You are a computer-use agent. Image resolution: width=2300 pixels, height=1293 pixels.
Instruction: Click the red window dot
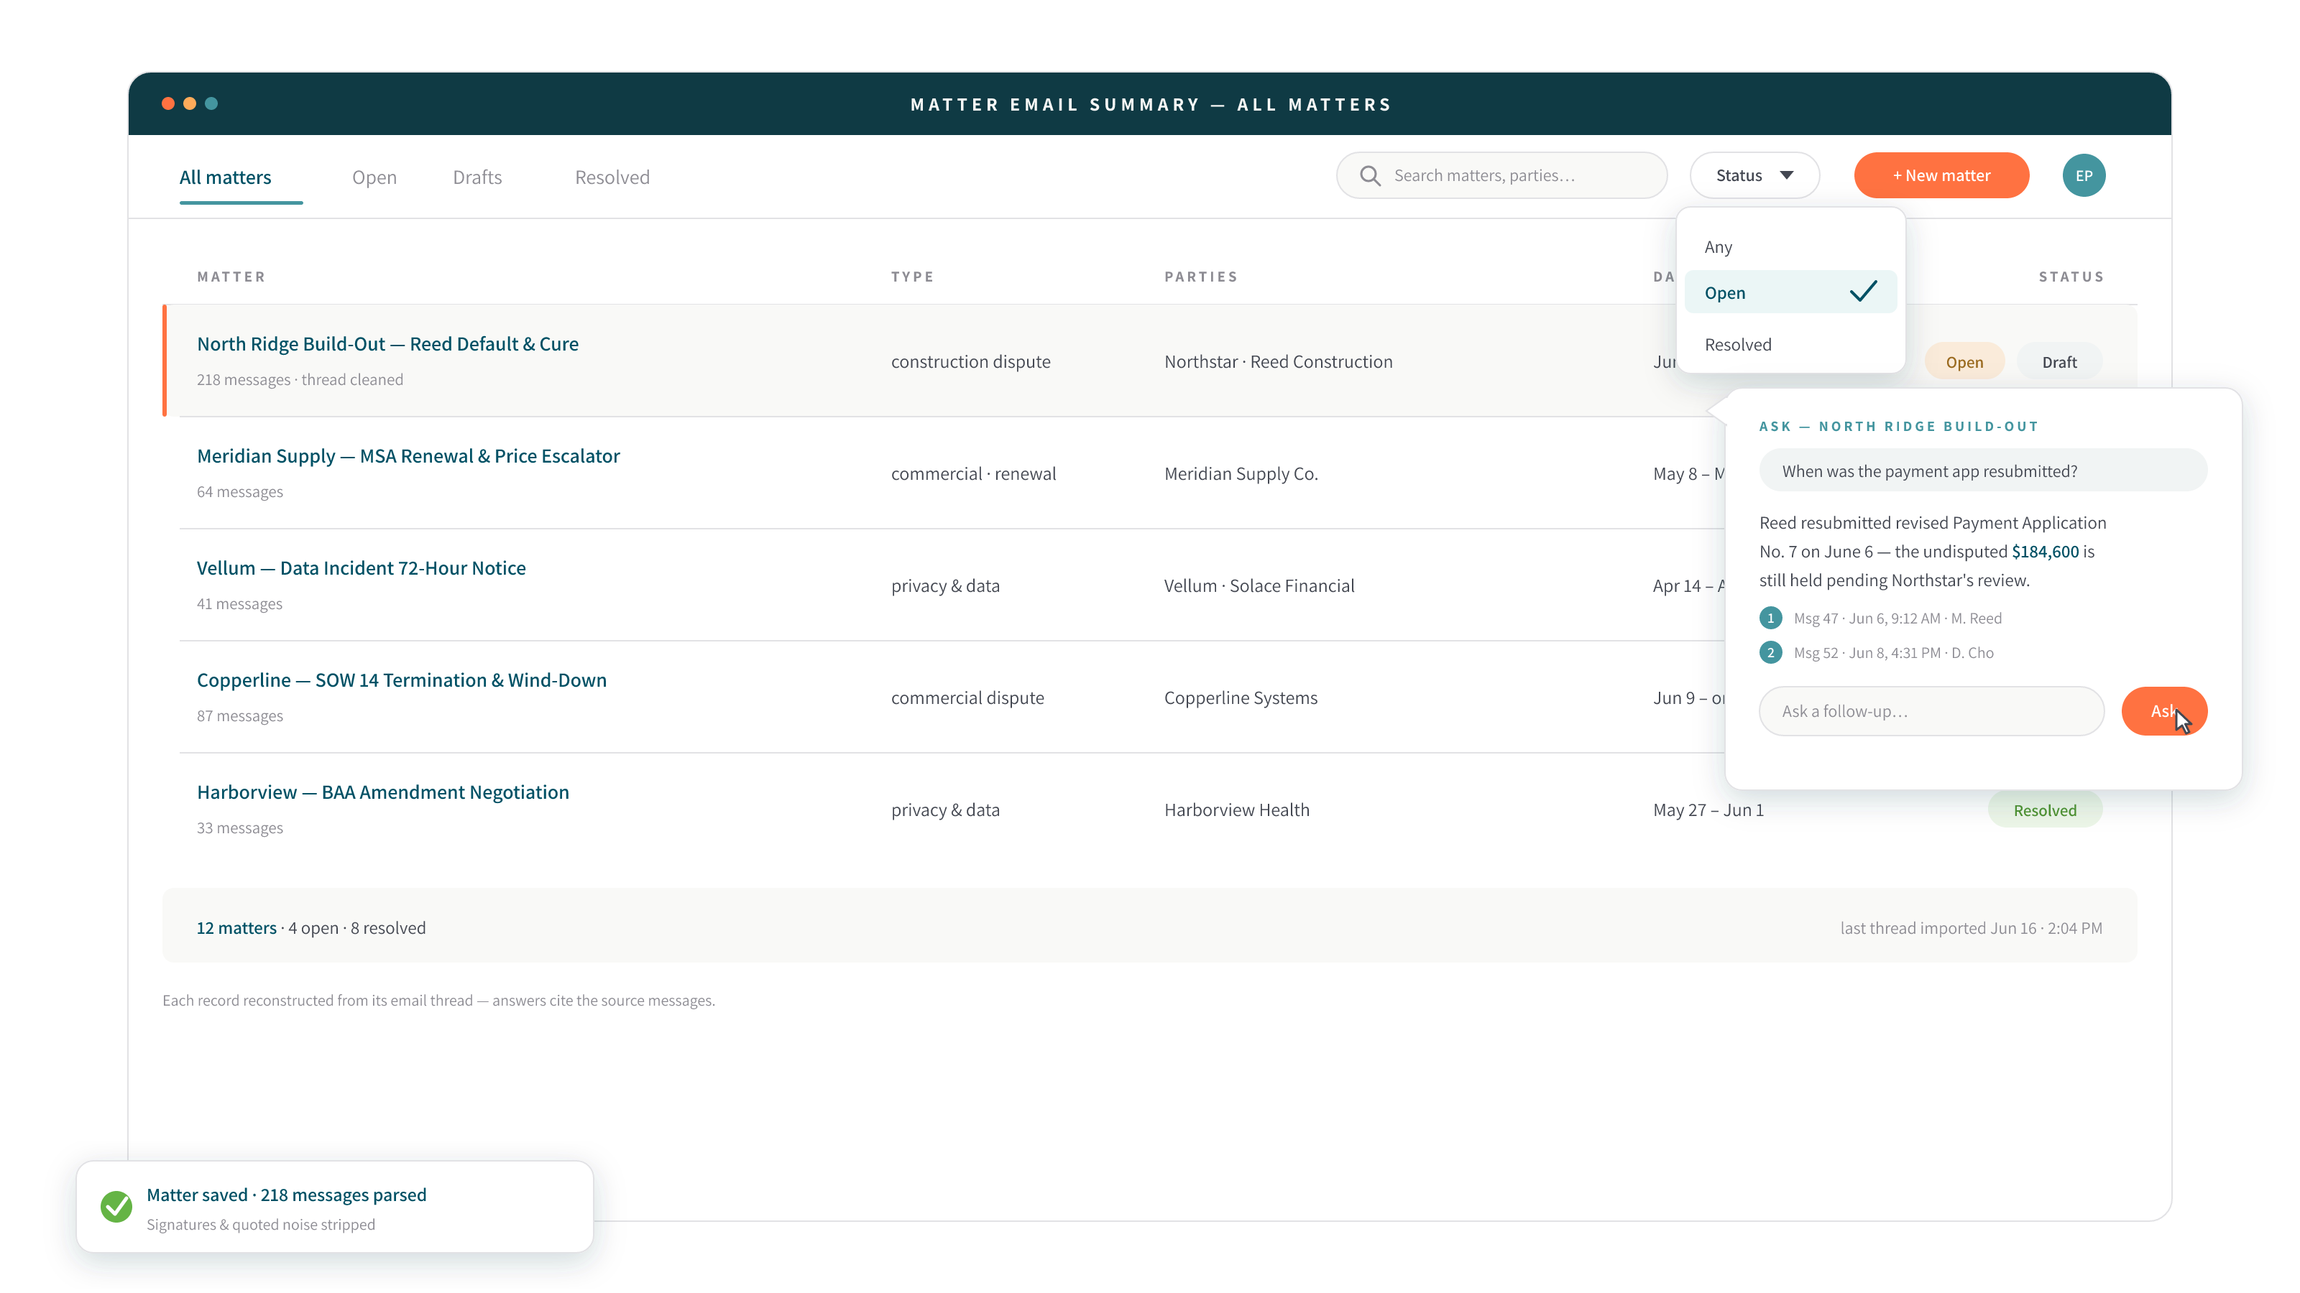coord(168,103)
